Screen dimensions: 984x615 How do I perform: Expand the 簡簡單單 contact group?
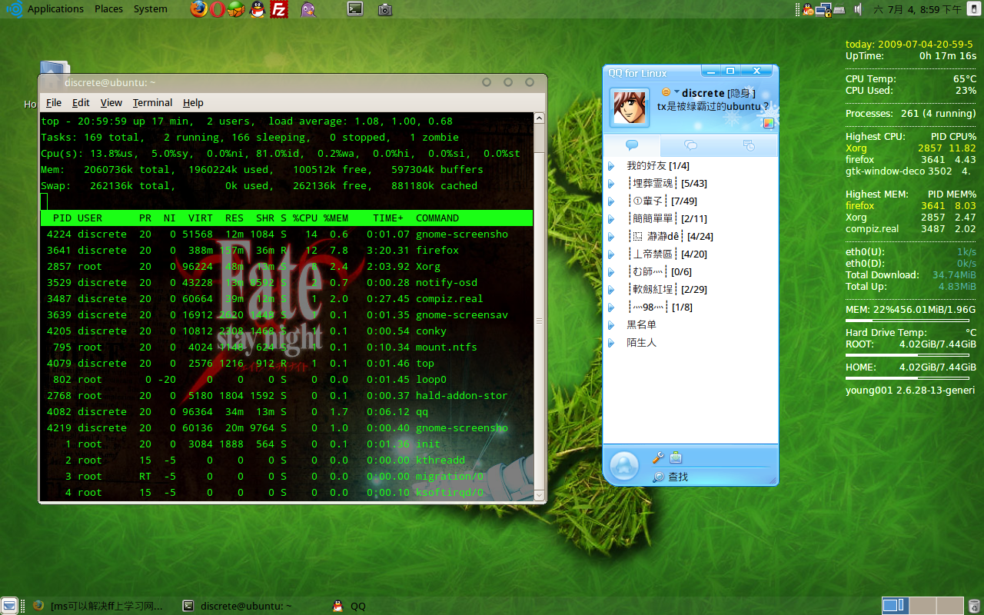[611, 219]
